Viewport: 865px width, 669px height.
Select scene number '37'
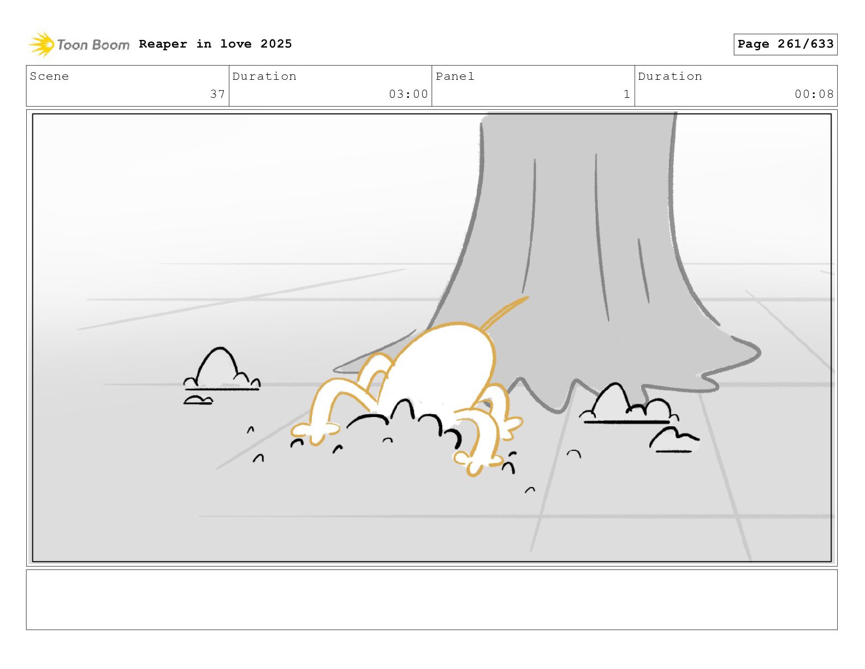pyautogui.click(x=217, y=94)
